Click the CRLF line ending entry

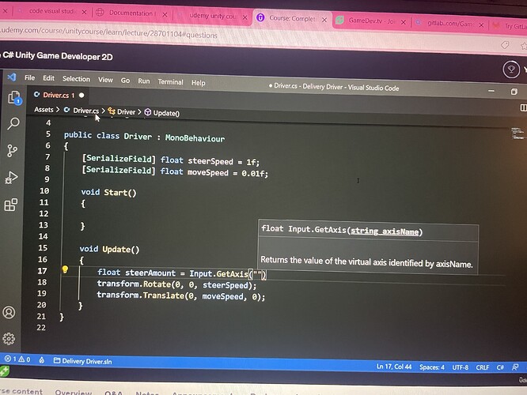tap(483, 367)
